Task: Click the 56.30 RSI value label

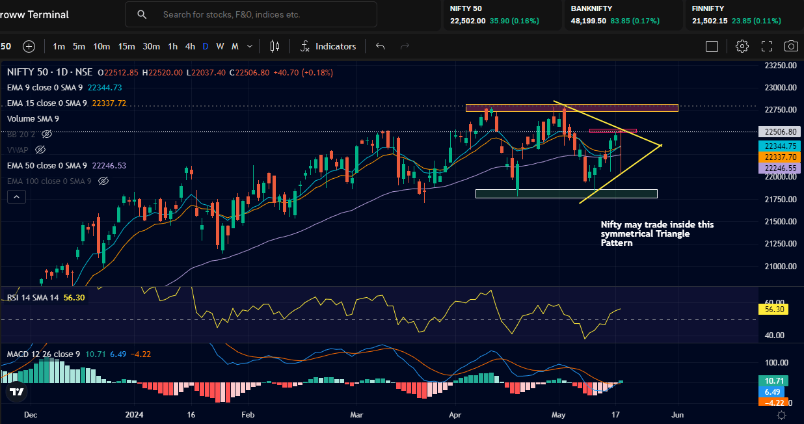Action: [x=773, y=310]
